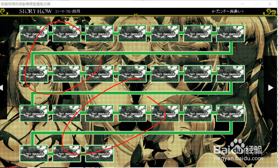Click the RETURN button at bottom right
This screenshot has height=168, width=278.
tap(257, 154)
